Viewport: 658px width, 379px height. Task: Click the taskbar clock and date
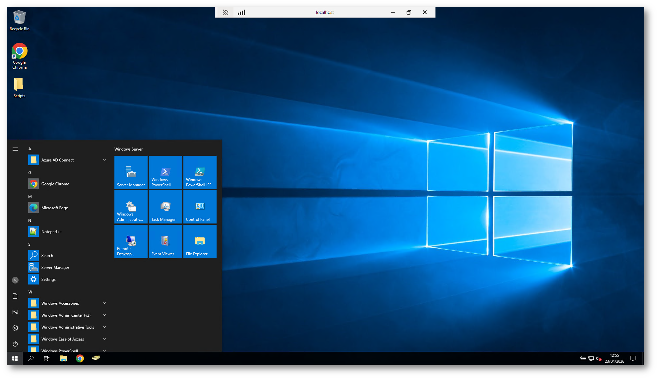coord(614,358)
